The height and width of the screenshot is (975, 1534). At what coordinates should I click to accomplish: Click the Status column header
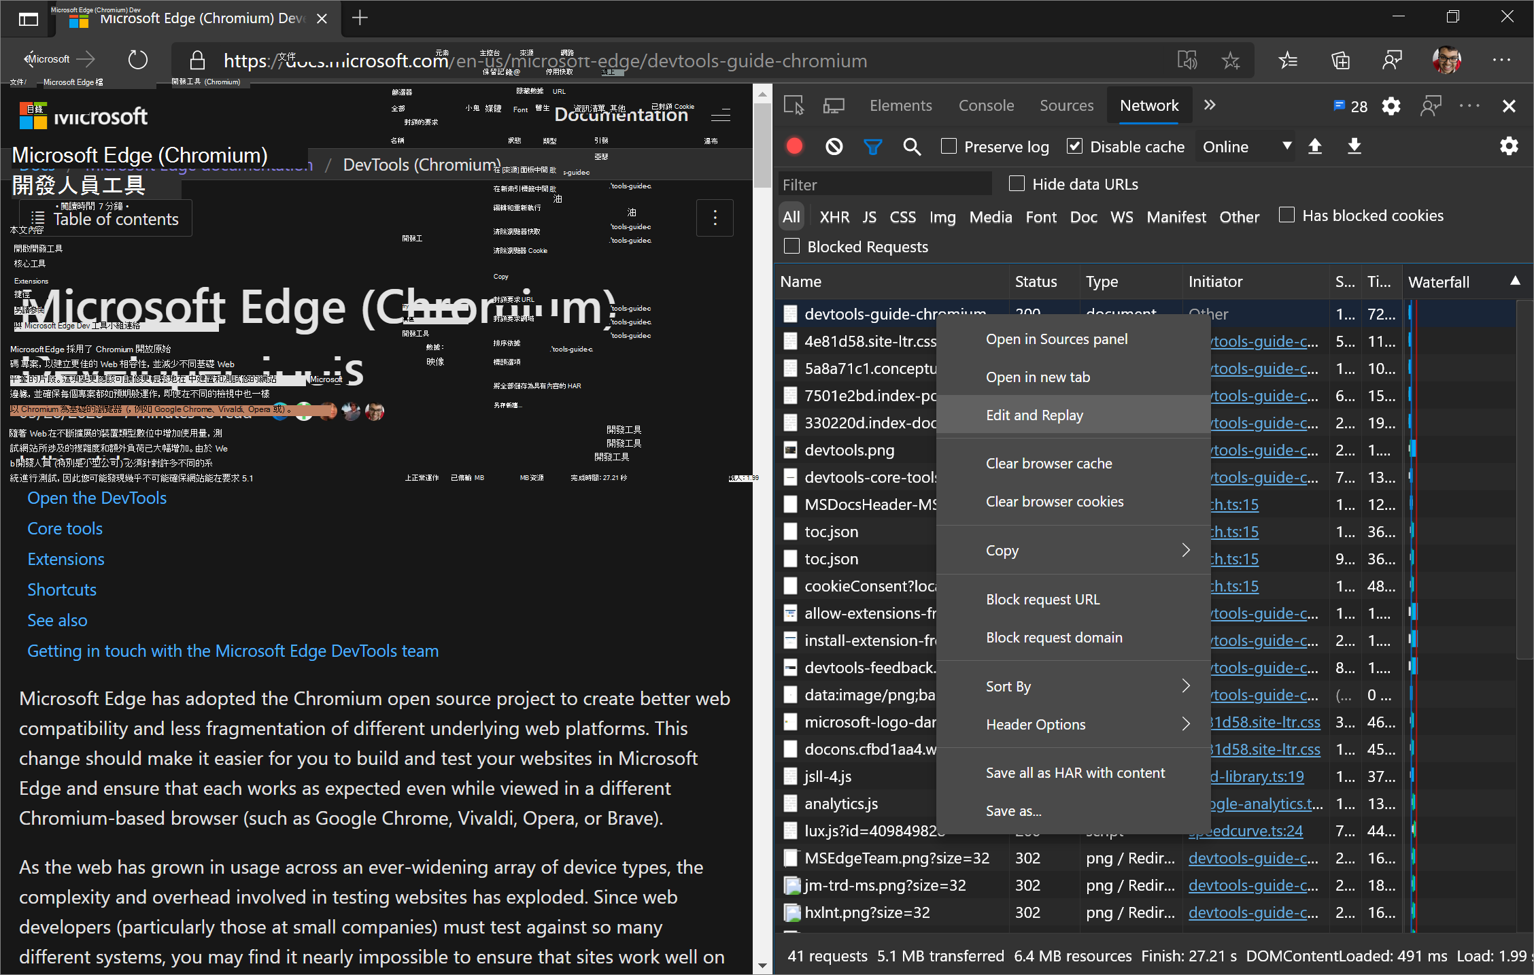point(1044,281)
